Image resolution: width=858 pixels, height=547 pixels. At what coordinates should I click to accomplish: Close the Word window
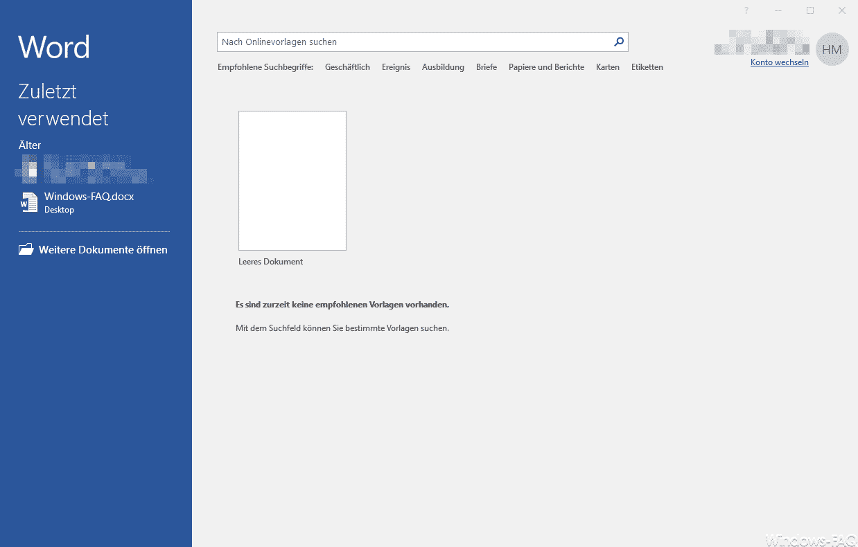842,10
